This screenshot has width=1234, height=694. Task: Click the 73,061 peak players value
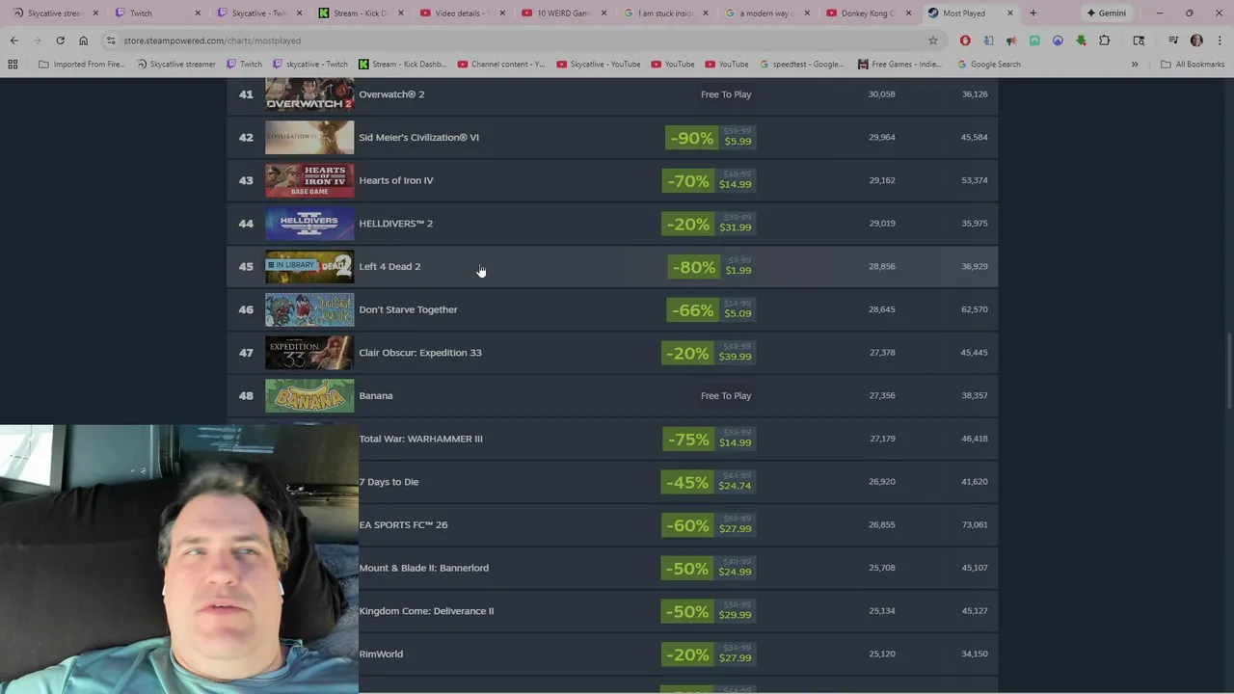tap(974, 524)
